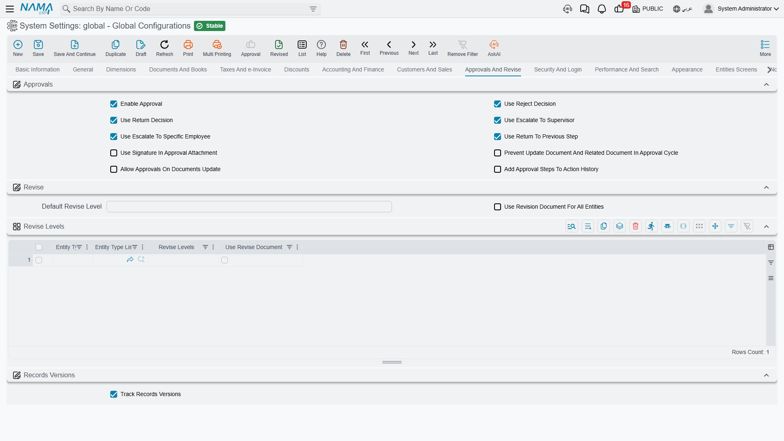Screen dimensions: 784x441
Task: Switch language to Arabic
Action: (683, 9)
